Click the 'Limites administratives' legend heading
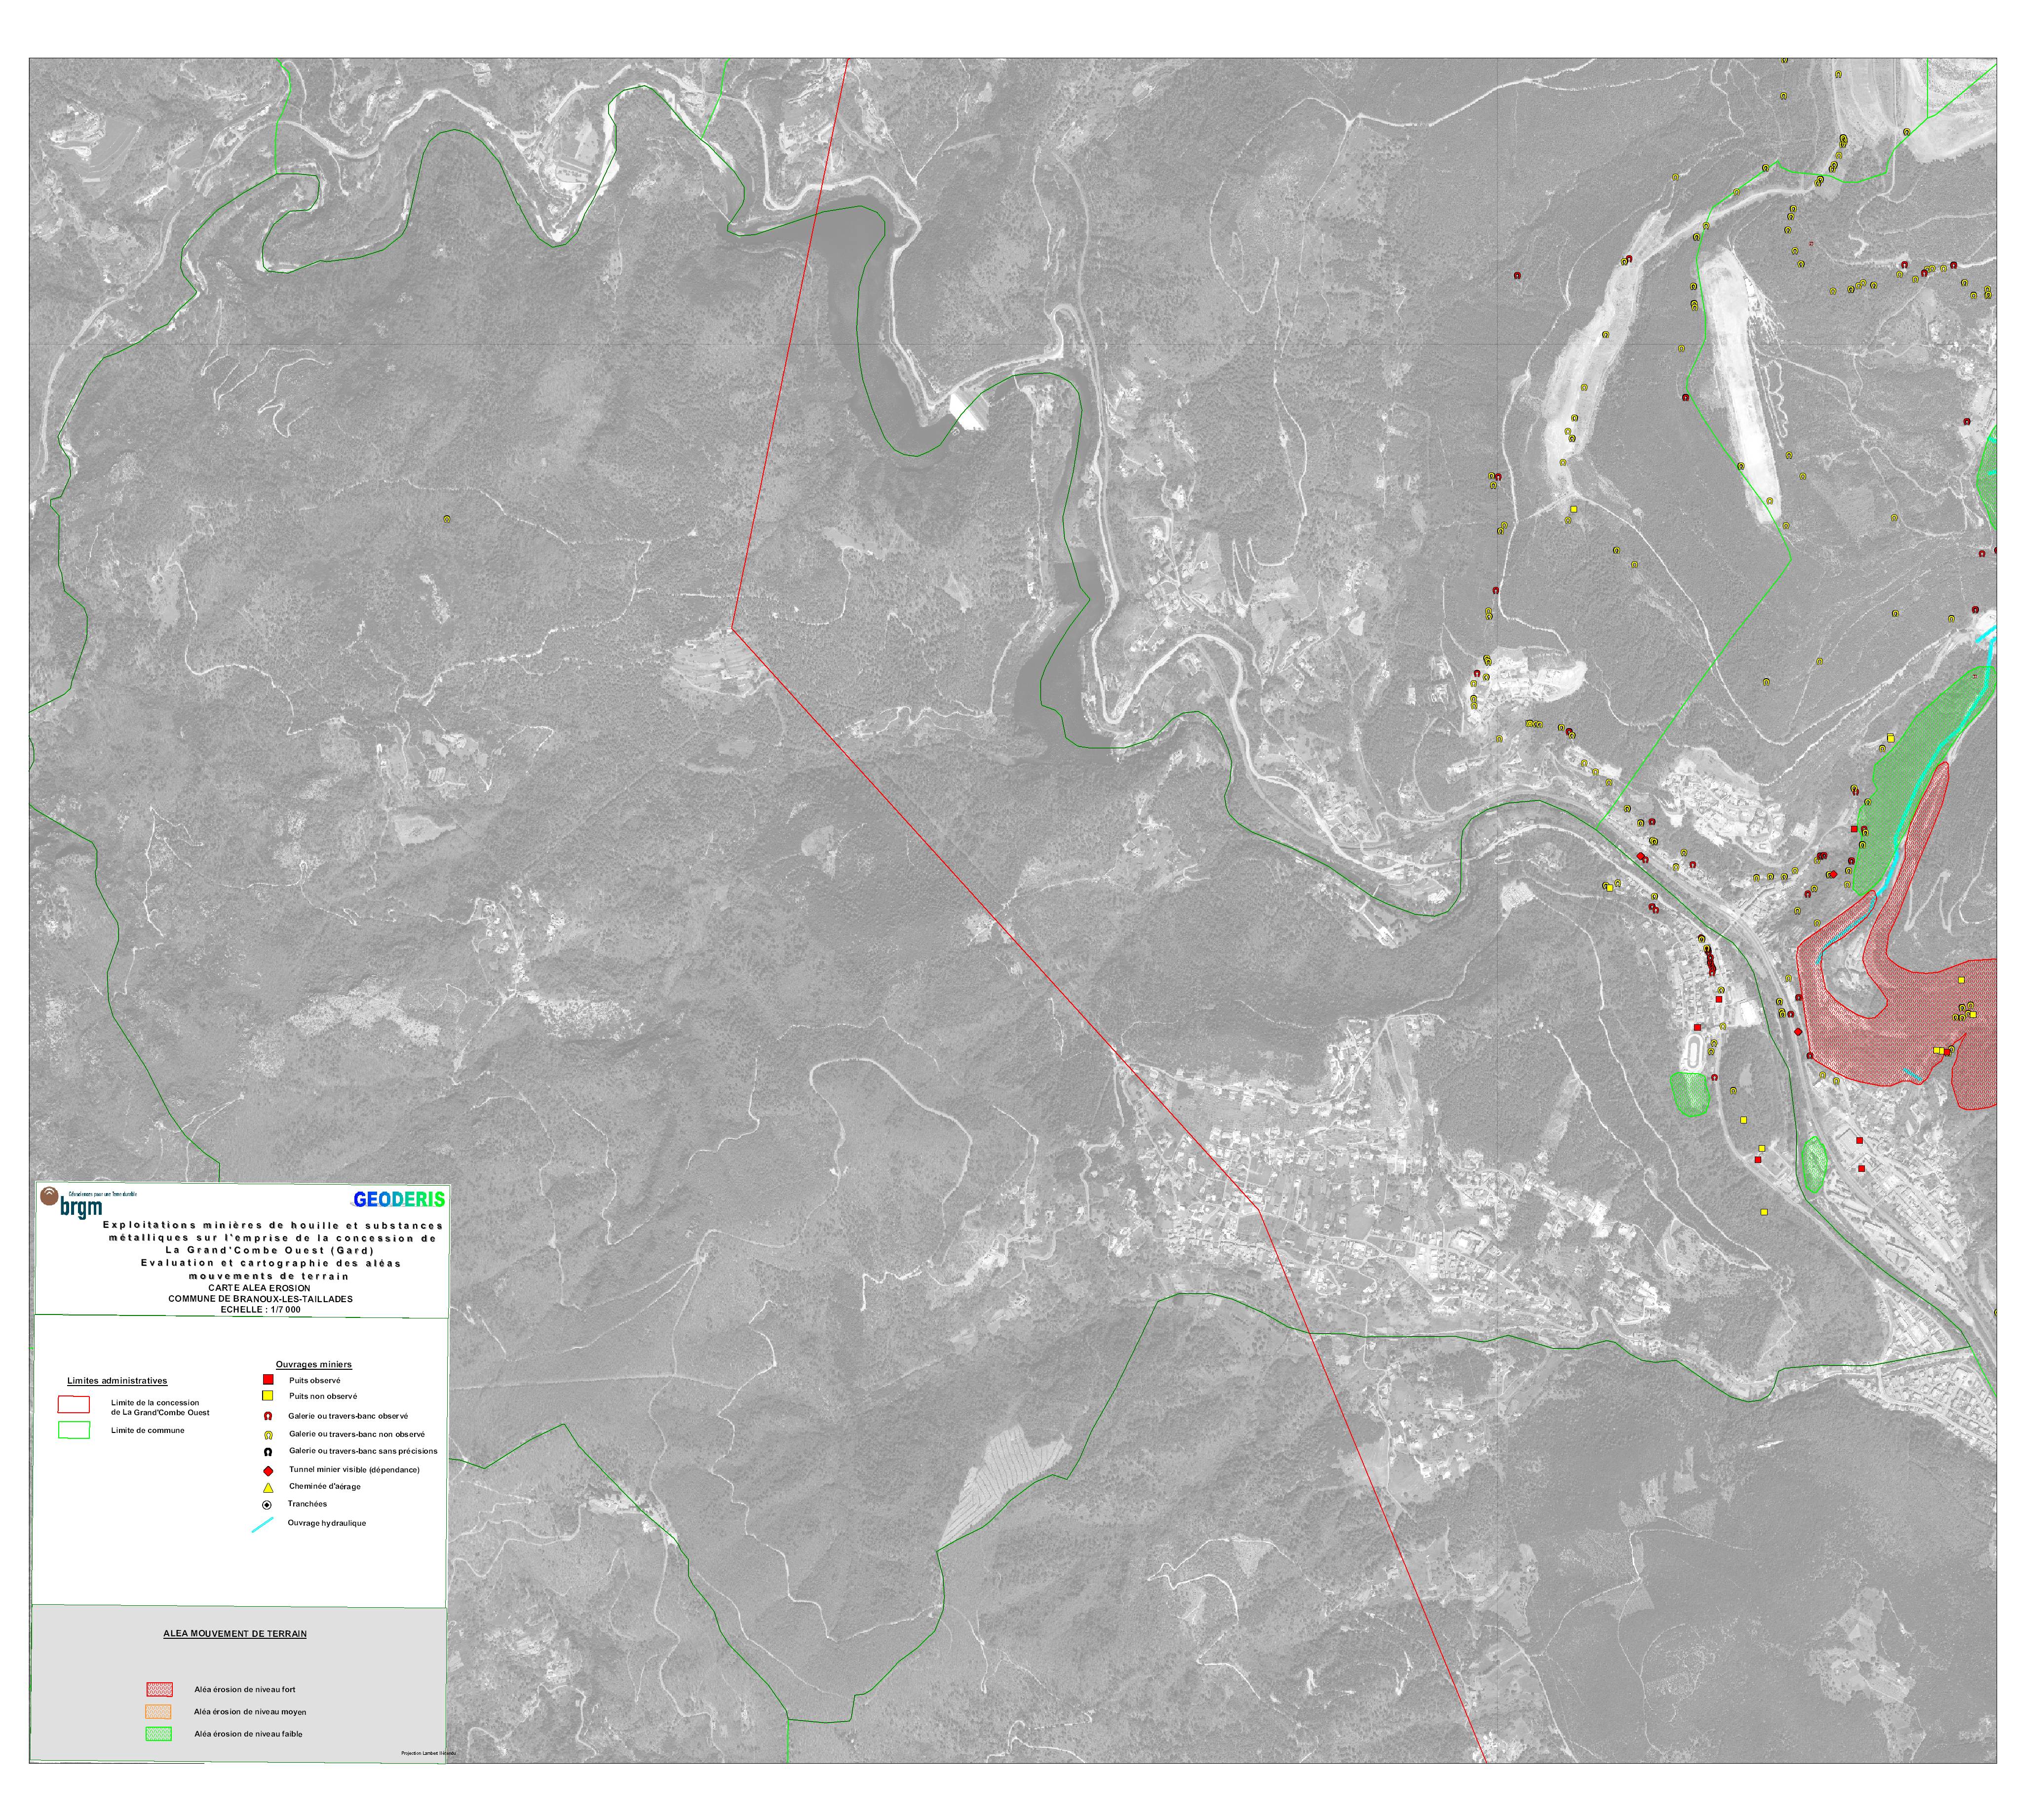Screen dimensions: 2044x1817 coord(117,1380)
